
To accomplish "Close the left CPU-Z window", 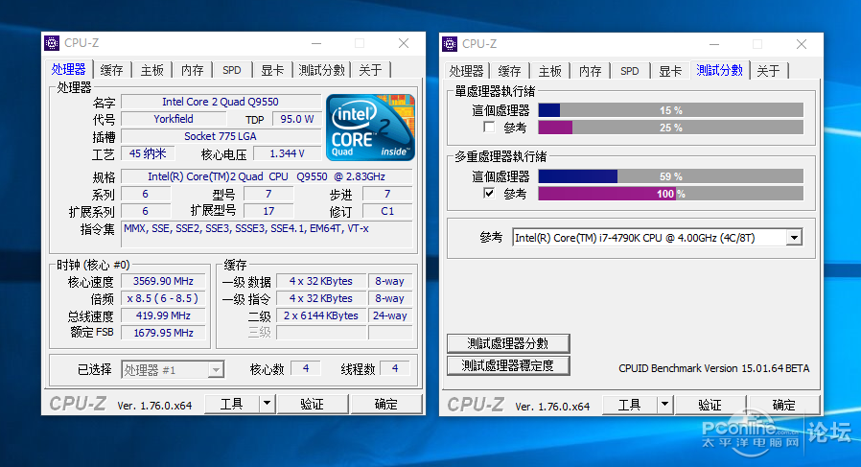I will pos(404,43).
